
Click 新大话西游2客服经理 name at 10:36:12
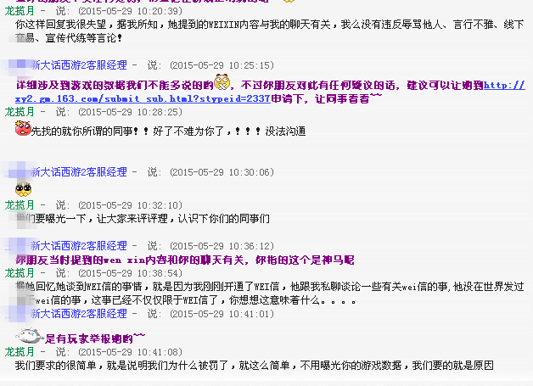point(79,246)
